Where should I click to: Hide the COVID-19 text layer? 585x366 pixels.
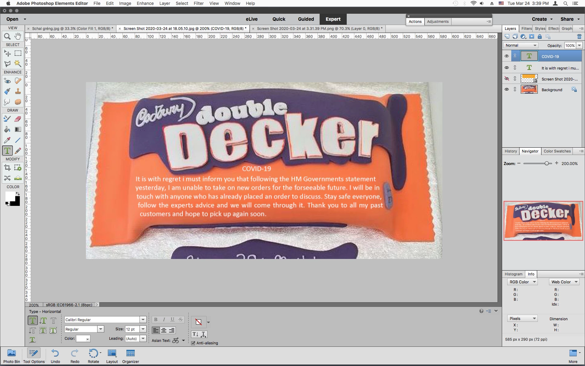(507, 56)
